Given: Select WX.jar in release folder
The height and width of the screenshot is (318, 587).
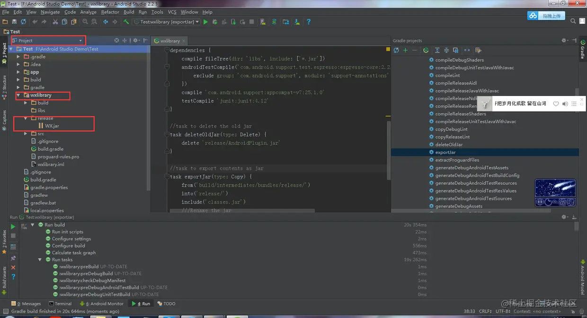Looking at the screenshot, I should 48,126.
